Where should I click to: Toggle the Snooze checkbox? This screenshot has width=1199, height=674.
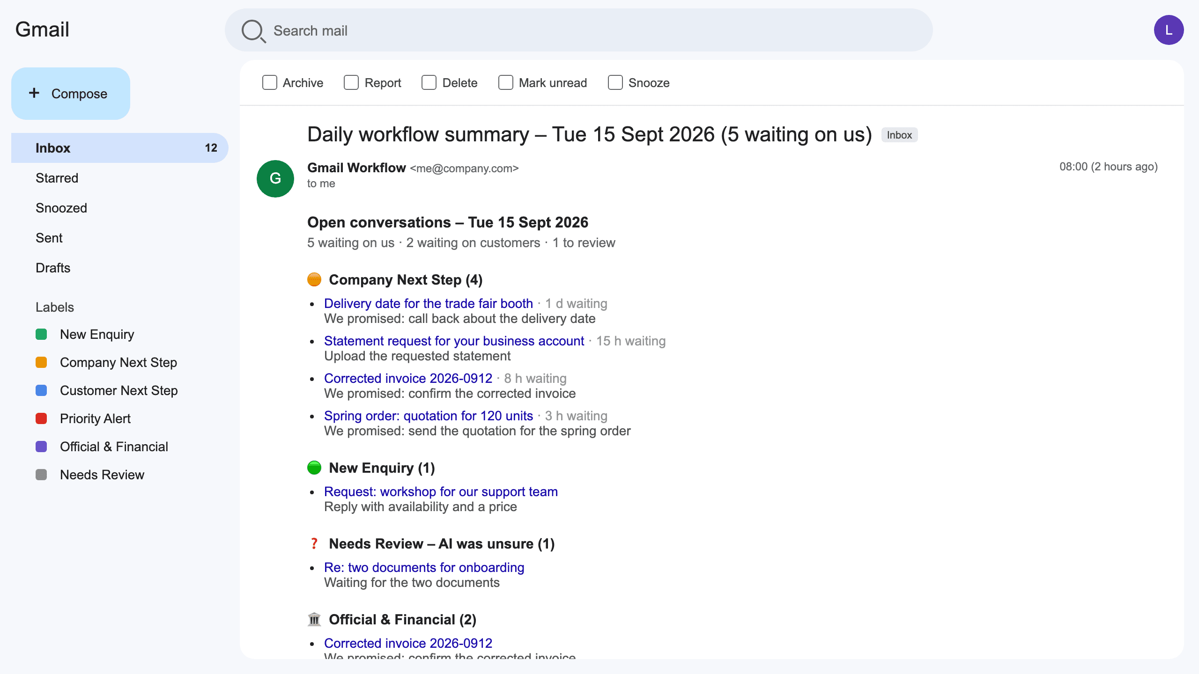pos(615,83)
